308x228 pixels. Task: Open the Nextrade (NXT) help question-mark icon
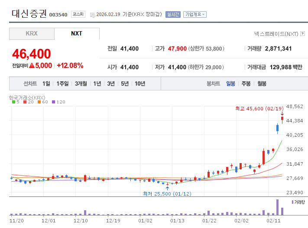coord(303,34)
